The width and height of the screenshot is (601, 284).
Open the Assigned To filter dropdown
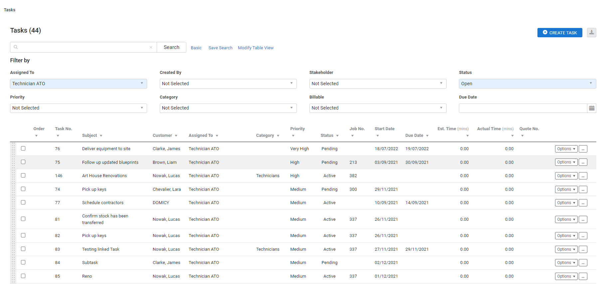pos(79,84)
